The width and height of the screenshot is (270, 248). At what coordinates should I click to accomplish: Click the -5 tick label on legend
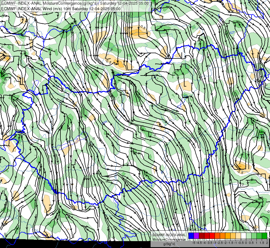pyautogui.click(x=194, y=243)
